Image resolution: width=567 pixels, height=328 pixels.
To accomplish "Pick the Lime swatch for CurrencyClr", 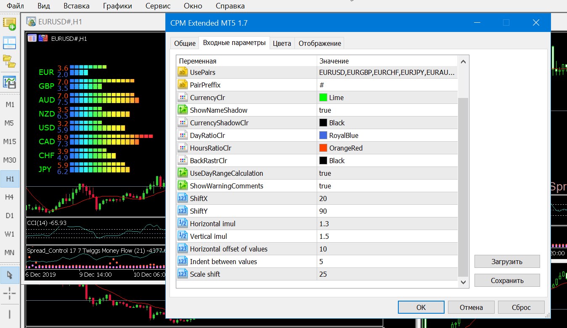I will (323, 98).
